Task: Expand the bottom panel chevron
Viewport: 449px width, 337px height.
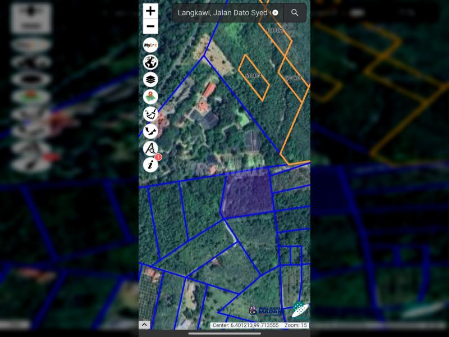Action: (144, 325)
